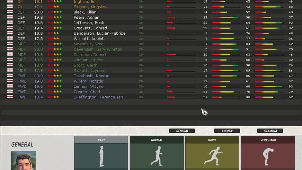Click the star rating for Peers, Adrian
302x170 pixels.
tap(55, 17)
